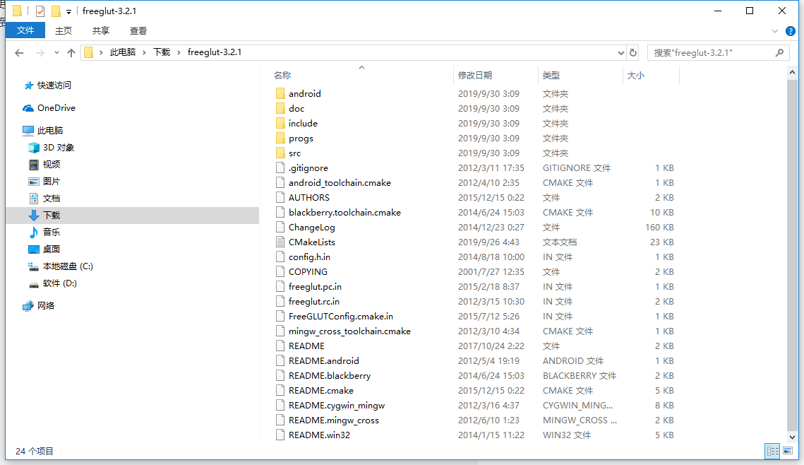Image resolution: width=804 pixels, height=465 pixels.
Task: Select file blackberry.toolchain.cmake
Action: pyautogui.click(x=344, y=213)
